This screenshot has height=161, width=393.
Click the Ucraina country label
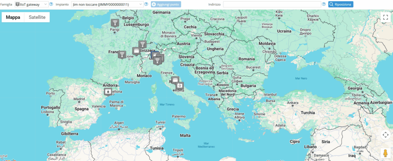284,31
